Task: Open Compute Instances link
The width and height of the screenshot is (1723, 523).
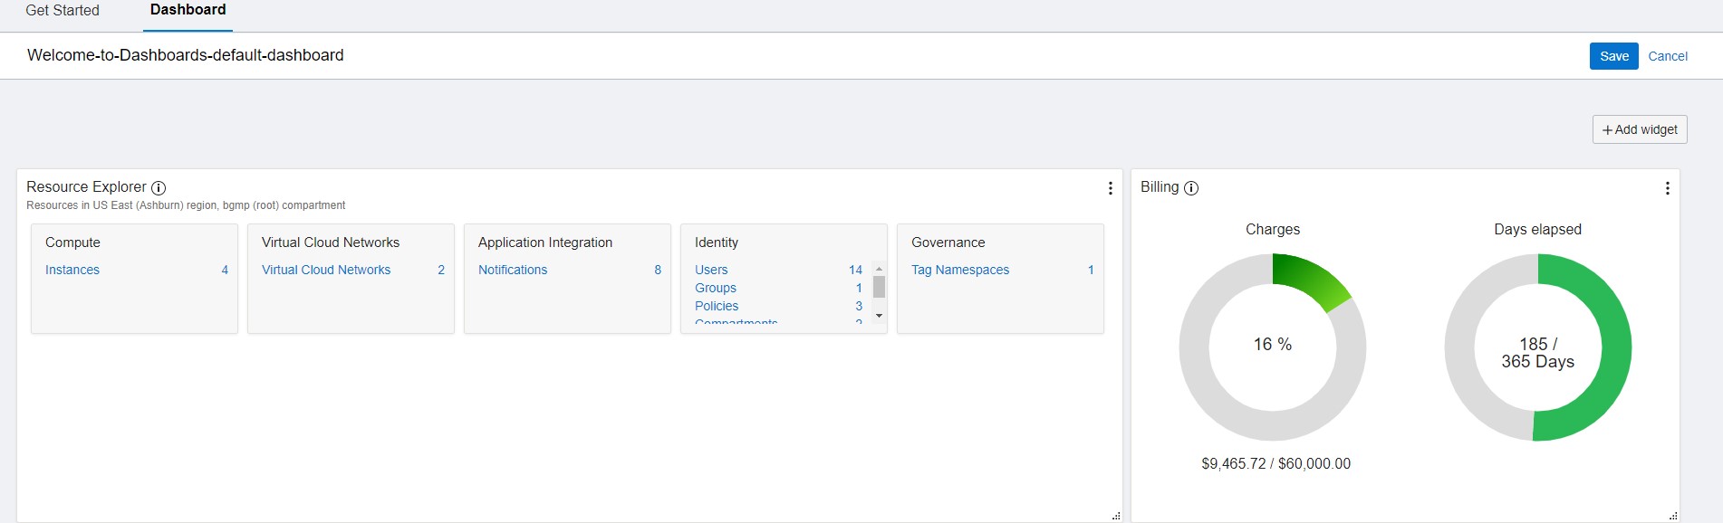Action: pyautogui.click(x=72, y=270)
